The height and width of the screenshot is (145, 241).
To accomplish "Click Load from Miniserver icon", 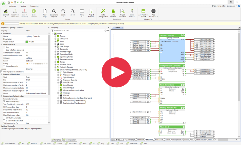I will click(15, 11).
